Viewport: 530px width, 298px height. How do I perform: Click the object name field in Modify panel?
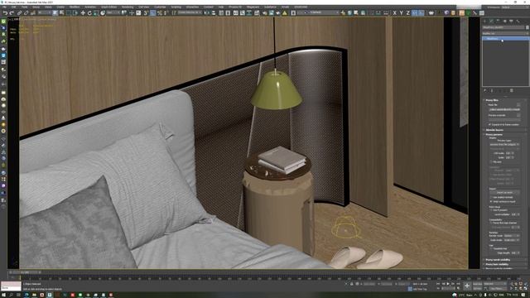tap(503, 27)
